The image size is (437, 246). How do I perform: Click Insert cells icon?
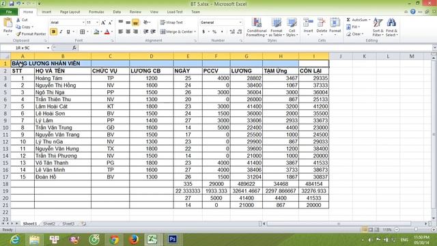click(x=308, y=23)
